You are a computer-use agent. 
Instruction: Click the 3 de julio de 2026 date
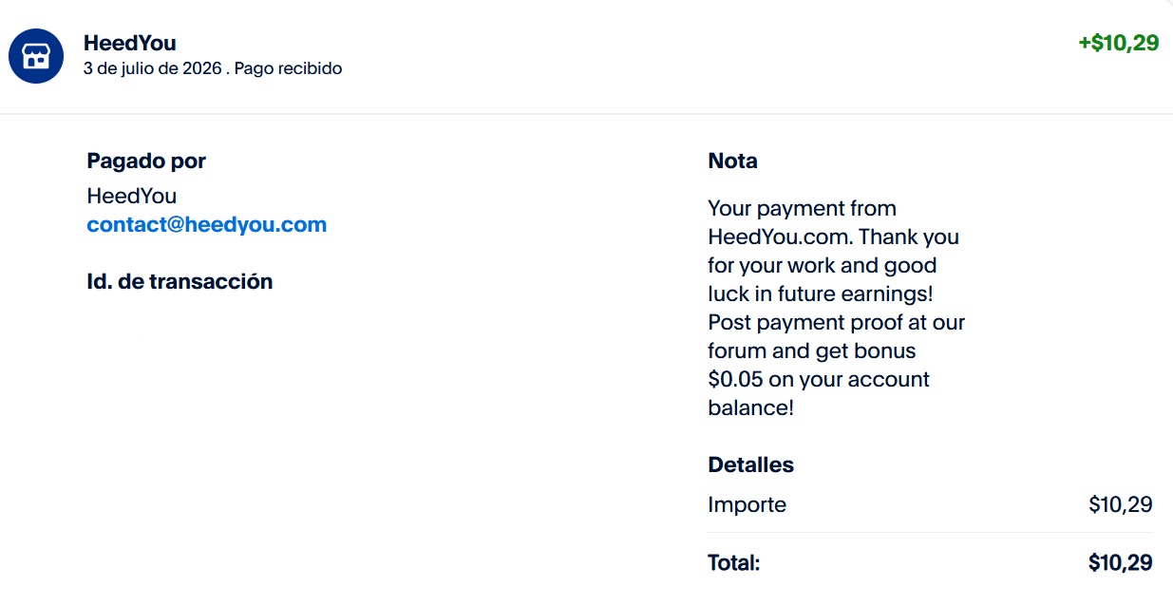click(153, 68)
